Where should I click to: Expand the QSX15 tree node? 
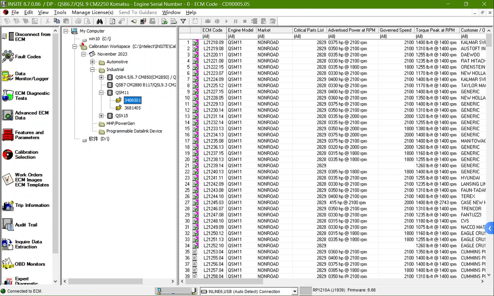(x=101, y=116)
